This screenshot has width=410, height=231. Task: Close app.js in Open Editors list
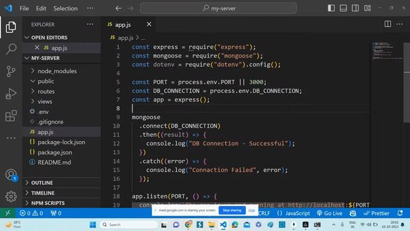[37, 47]
